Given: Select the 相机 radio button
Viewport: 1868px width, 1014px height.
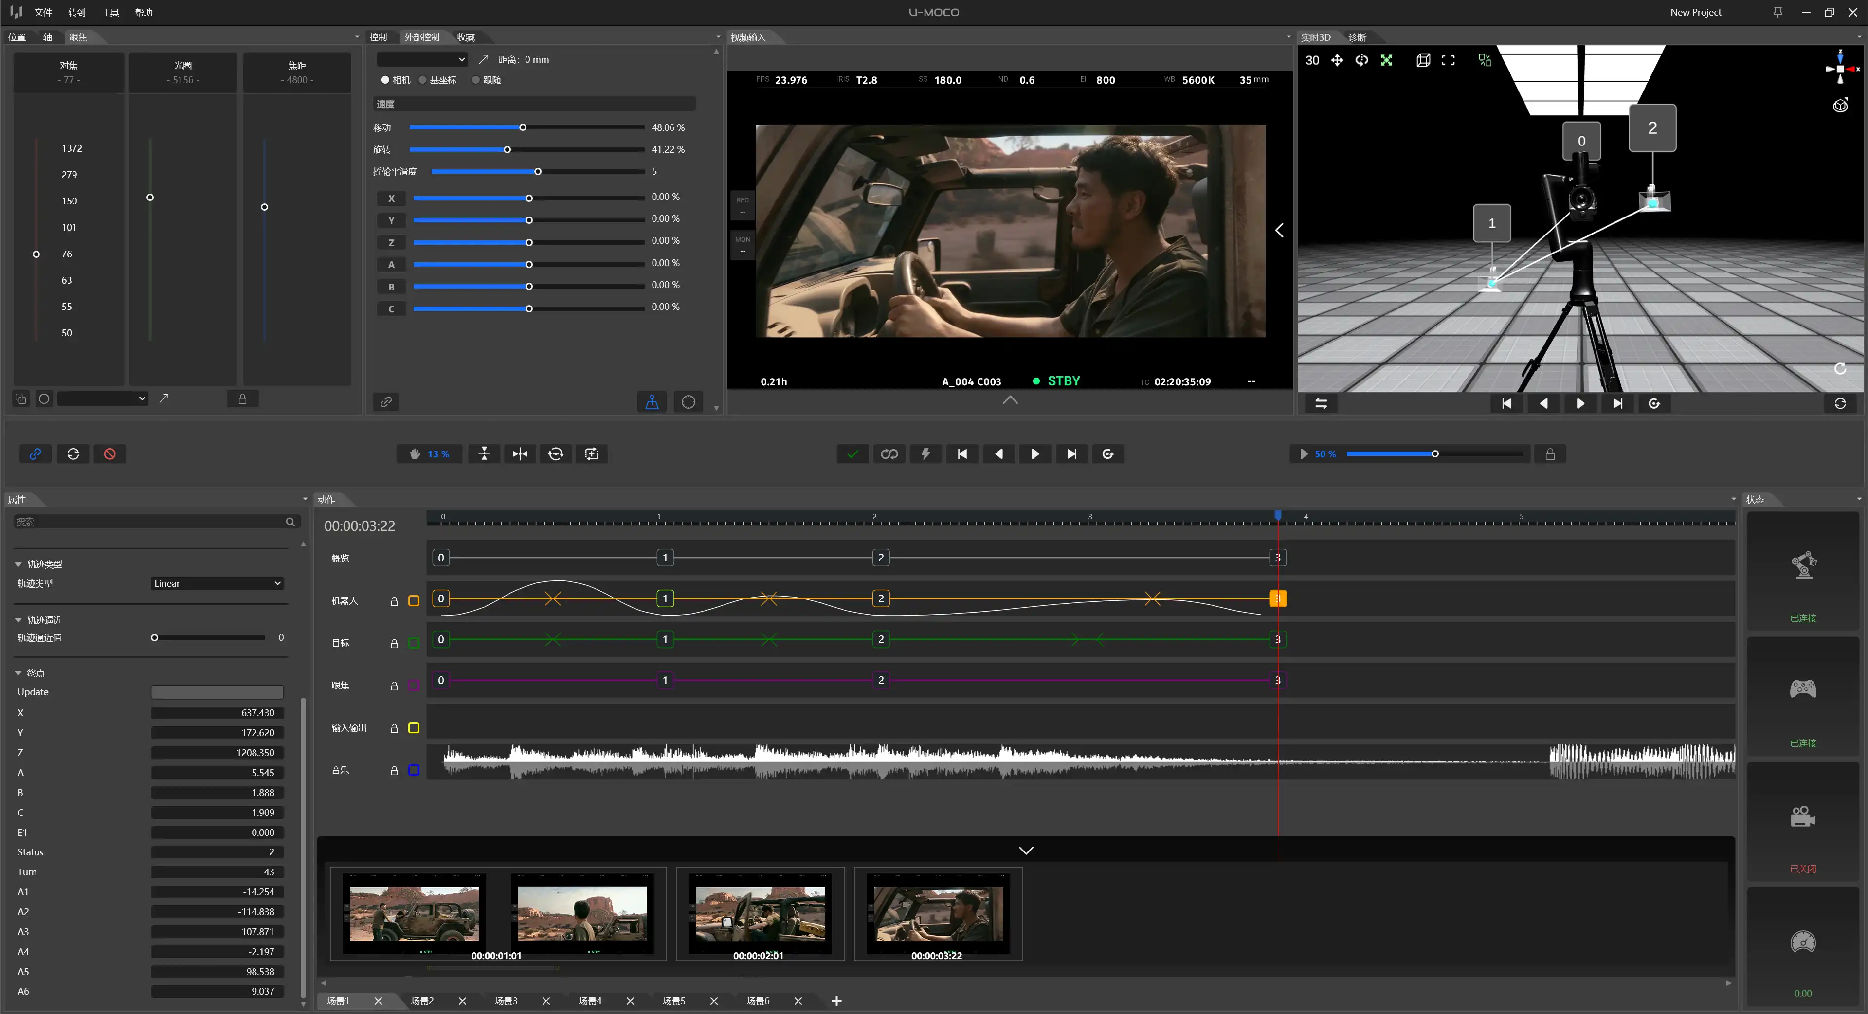Looking at the screenshot, I should pyautogui.click(x=385, y=80).
